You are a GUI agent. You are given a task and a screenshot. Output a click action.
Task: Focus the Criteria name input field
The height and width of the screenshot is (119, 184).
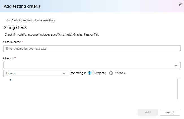pos(92,49)
